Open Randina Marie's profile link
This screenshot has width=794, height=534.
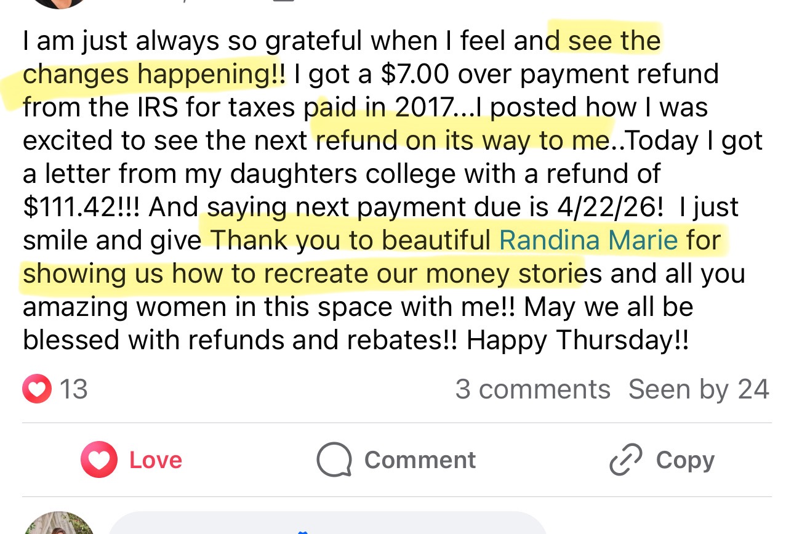588,240
